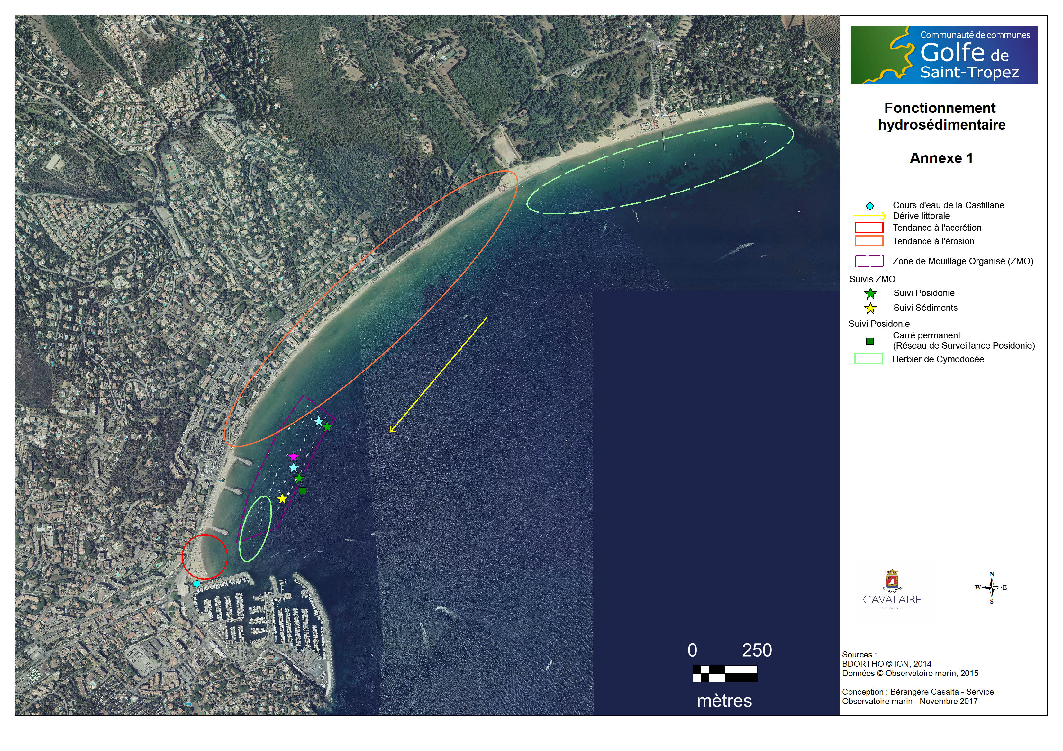
Task: Click the Cavalaire coat of arms logo
Action: click(x=892, y=581)
